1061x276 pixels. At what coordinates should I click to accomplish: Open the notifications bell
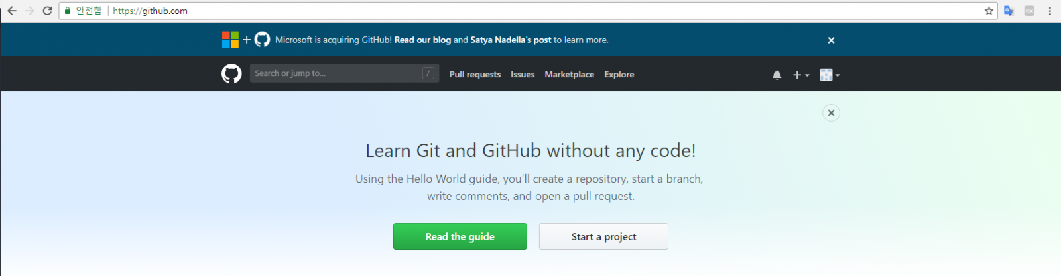pos(777,75)
